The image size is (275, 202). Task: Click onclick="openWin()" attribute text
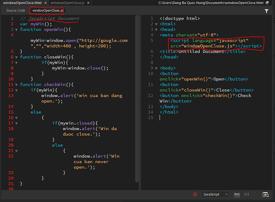pos(185,79)
